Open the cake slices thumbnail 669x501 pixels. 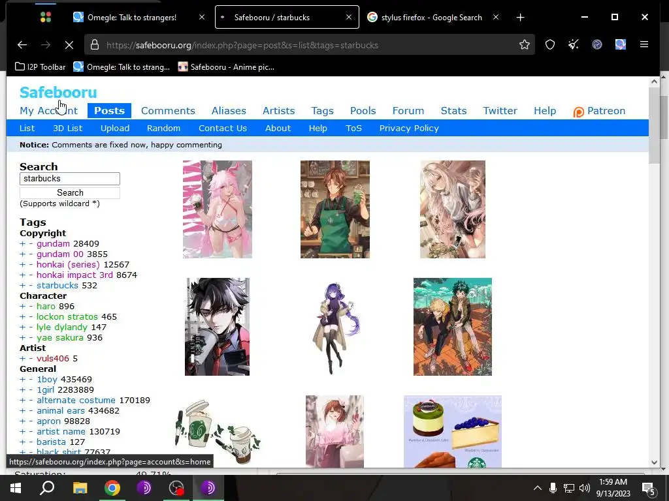pos(453,432)
